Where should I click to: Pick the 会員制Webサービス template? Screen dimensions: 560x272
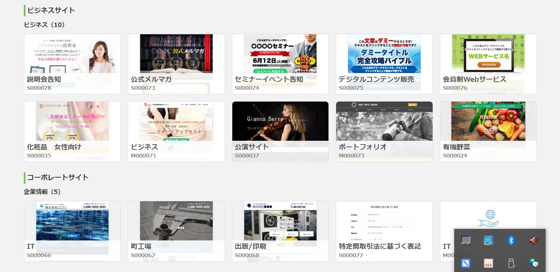tap(488, 64)
